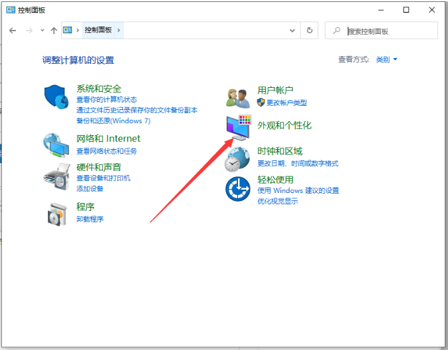
Task: Go up one folder level arrow
Action: point(54,30)
